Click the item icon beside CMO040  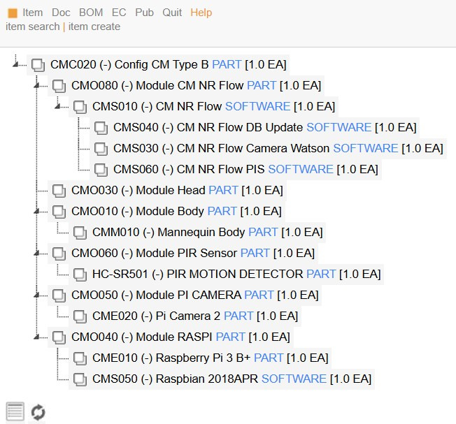[x=59, y=337]
